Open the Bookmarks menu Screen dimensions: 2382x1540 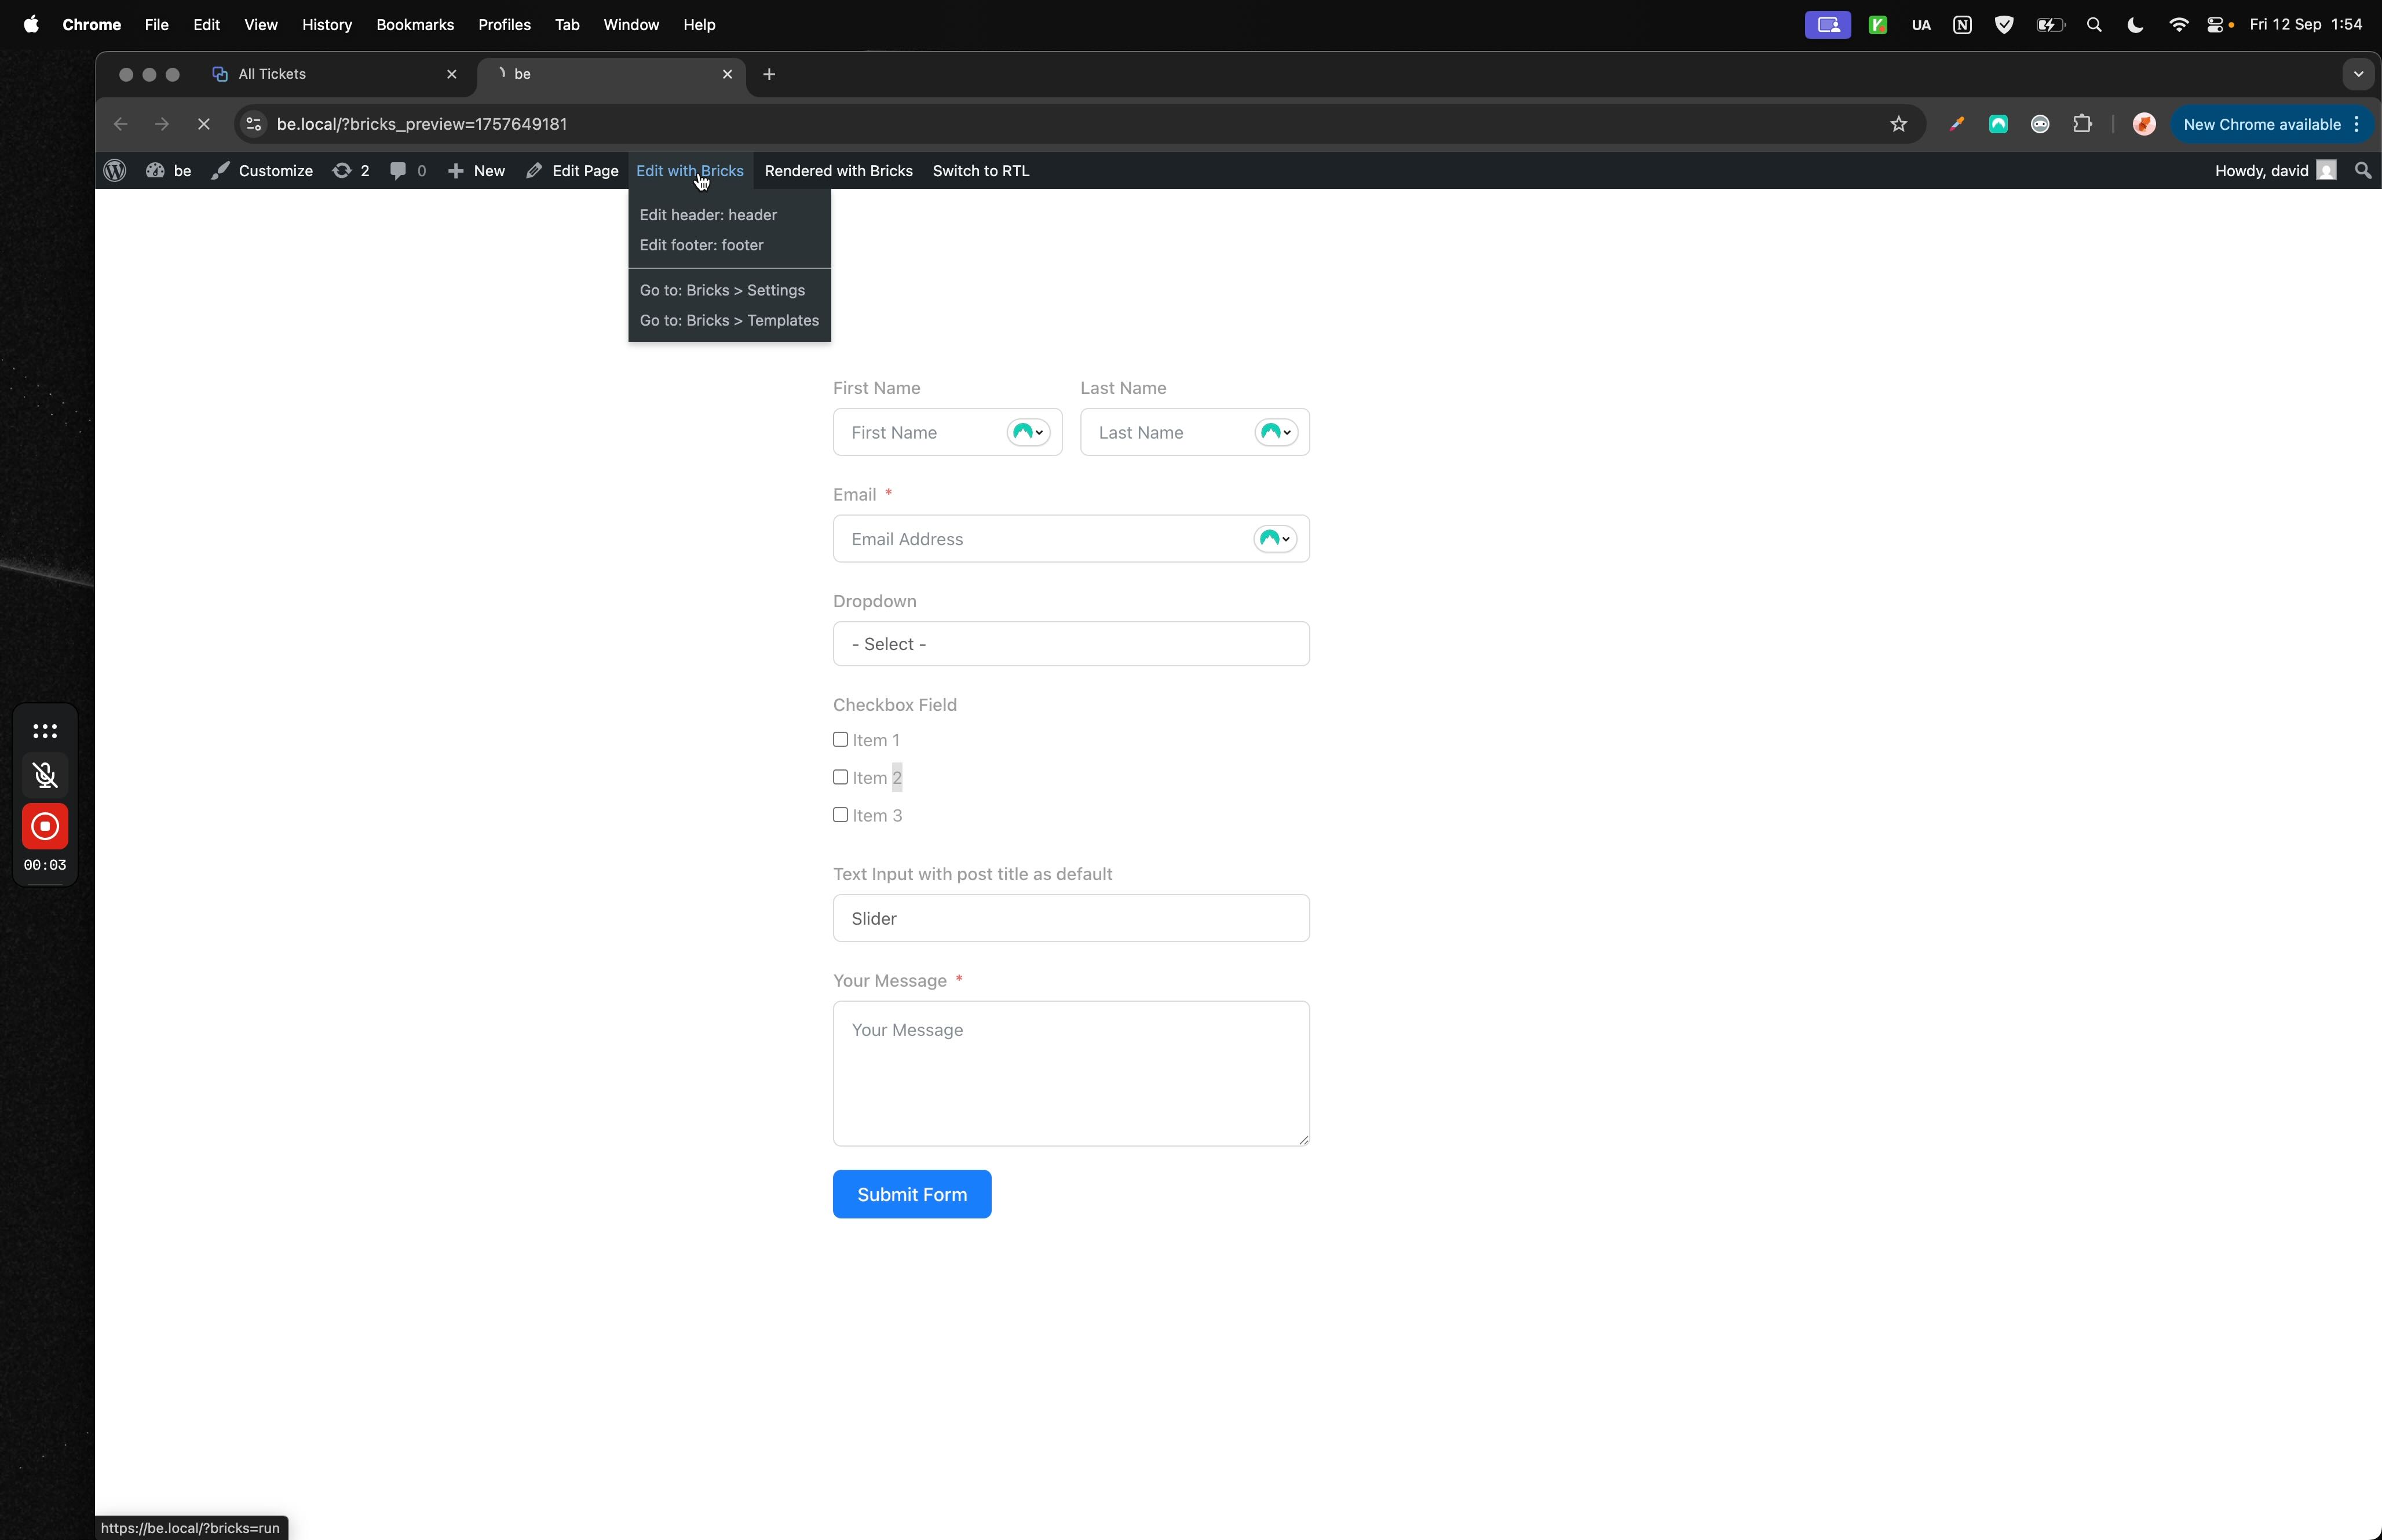415,25
